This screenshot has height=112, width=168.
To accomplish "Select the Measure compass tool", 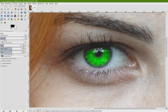I will click(8, 13).
